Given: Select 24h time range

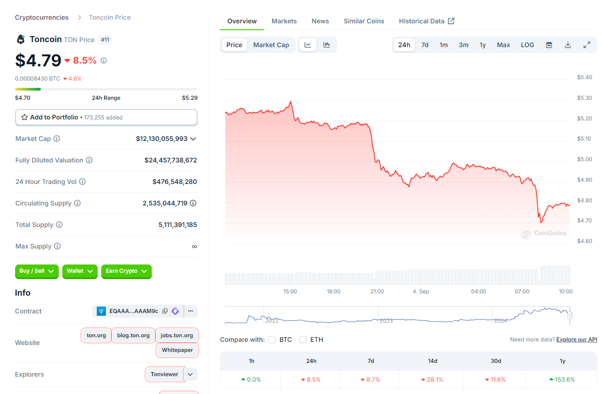Looking at the screenshot, I should [x=404, y=45].
